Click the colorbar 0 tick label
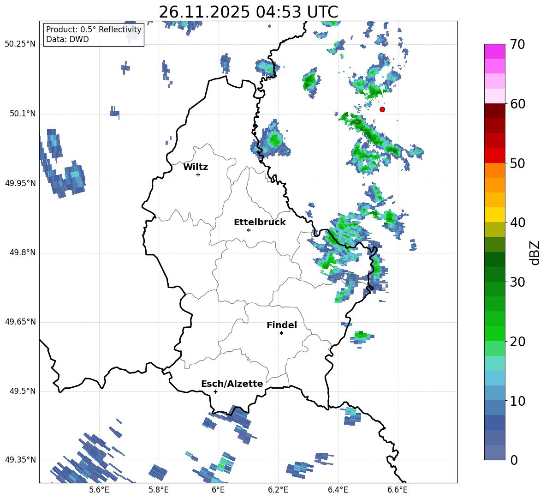The width and height of the screenshot is (546, 499). [514, 460]
